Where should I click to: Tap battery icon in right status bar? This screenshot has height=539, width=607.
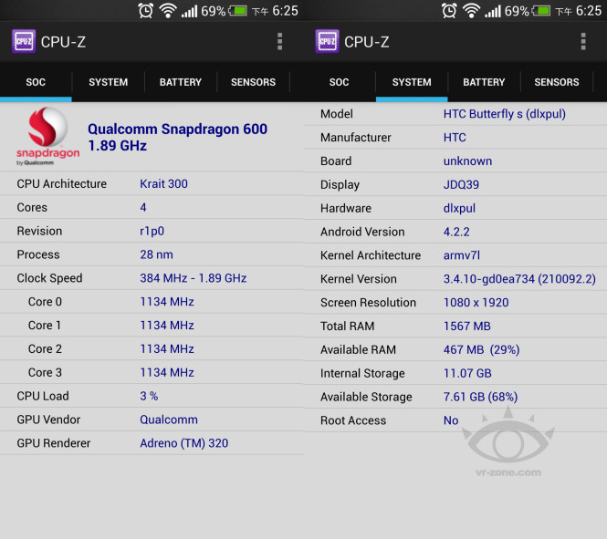[541, 10]
